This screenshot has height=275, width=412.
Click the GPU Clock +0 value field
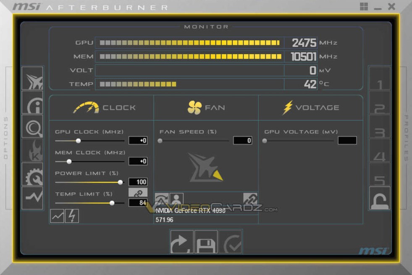coord(138,140)
